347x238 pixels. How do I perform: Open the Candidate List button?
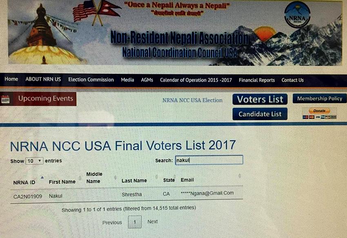point(260,114)
